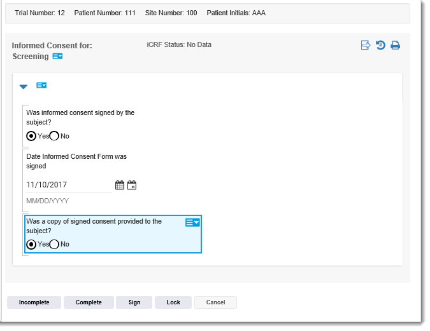Image resolution: width=430 pixels, height=331 pixels.
Task: Click the consent date input field
Action: click(69, 185)
